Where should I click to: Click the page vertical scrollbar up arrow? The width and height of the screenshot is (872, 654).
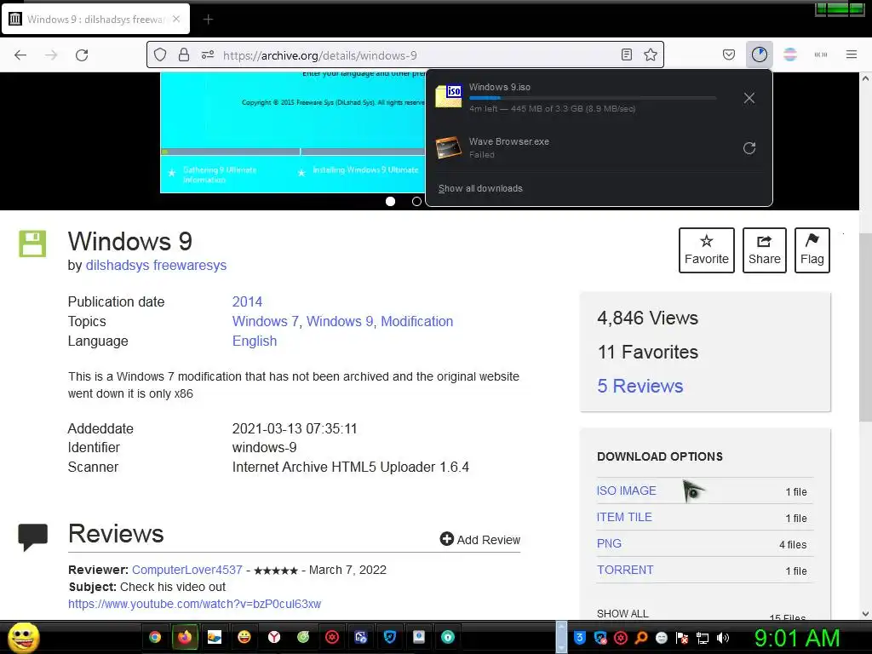coord(865,78)
